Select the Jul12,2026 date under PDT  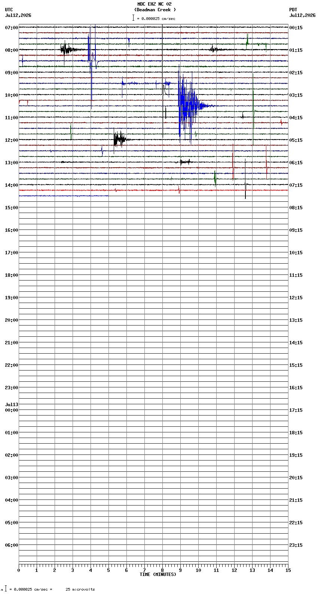click(302, 15)
